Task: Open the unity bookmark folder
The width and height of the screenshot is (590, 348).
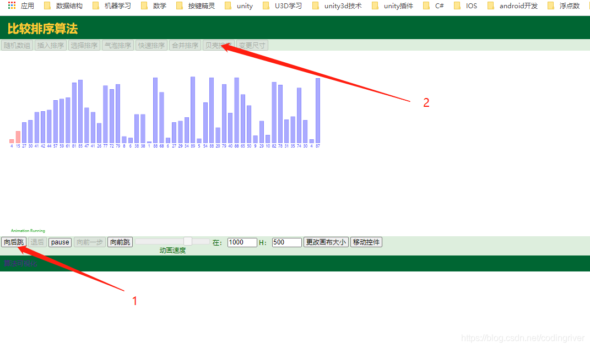Action: point(239,6)
